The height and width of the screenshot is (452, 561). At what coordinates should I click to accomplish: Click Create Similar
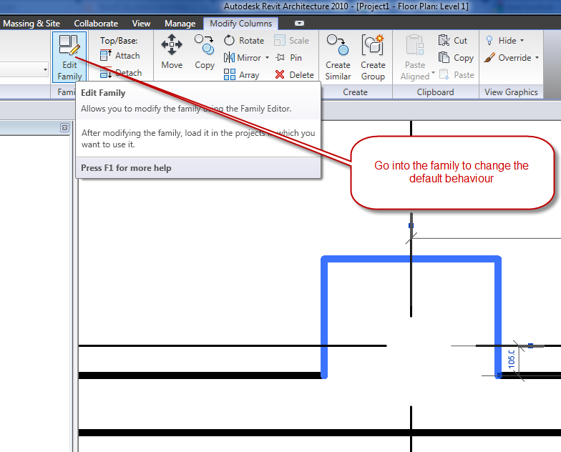(338, 56)
